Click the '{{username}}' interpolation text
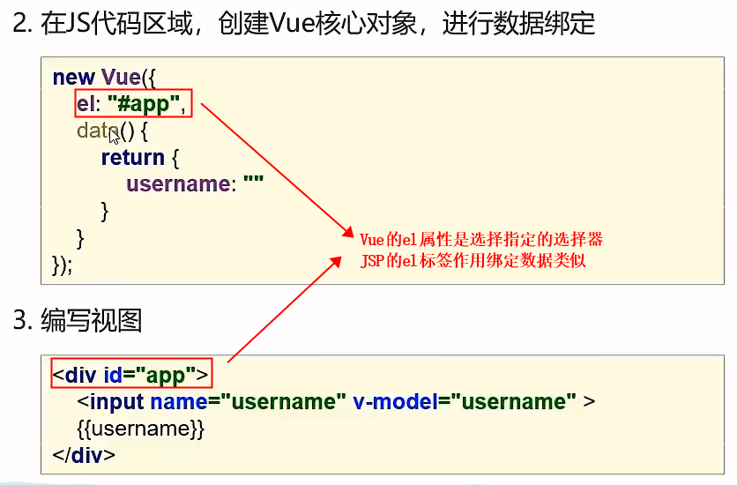The height and width of the screenshot is (485, 737). pos(140,429)
